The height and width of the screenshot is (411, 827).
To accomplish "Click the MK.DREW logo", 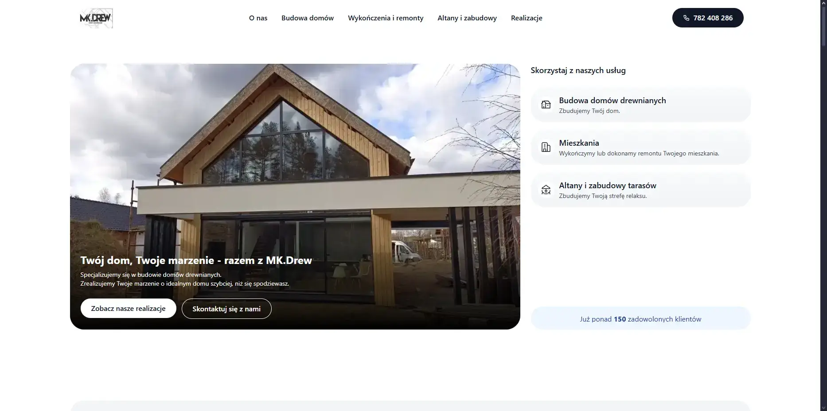I will point(96,18).
